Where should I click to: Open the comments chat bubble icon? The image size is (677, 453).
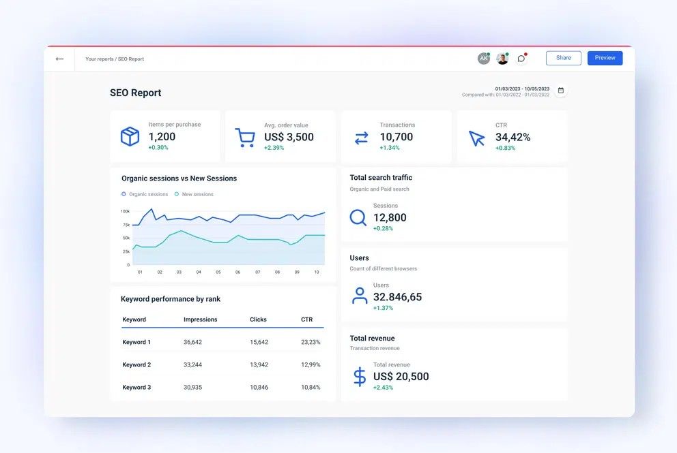pos(521,59)
